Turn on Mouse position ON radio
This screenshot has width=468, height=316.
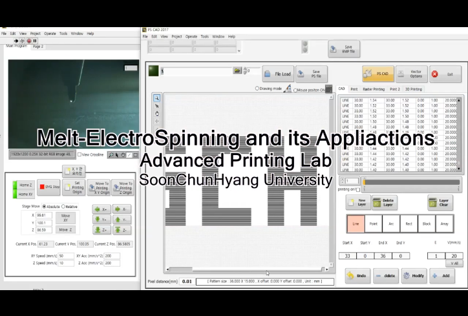(295, 90)
